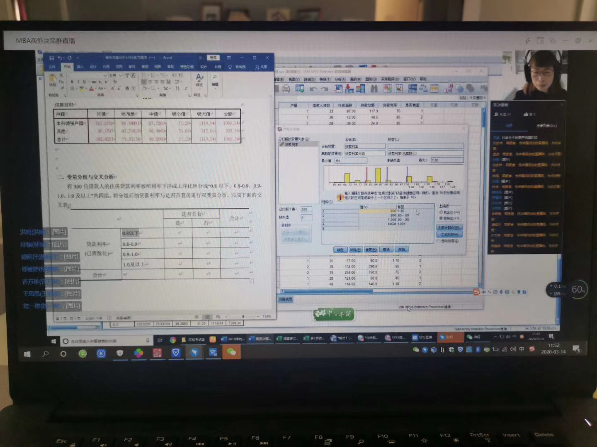Viewport: 597px width, 447px height.
Task: Open taskbar search magnifier
Action: 46,354
